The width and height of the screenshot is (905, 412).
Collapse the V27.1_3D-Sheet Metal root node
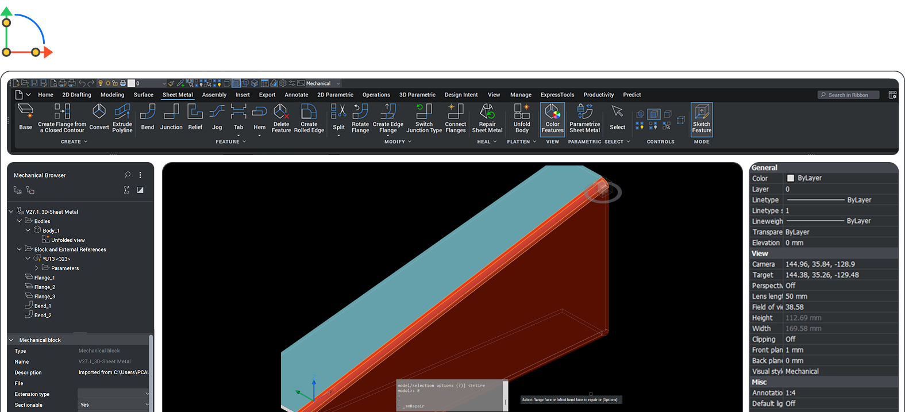tap(11, 211)
